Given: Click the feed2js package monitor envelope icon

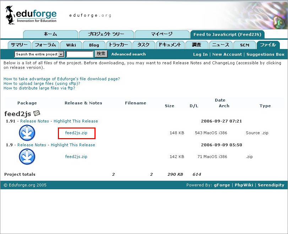Looking at the screenshot, I should [x=37, y=113].
